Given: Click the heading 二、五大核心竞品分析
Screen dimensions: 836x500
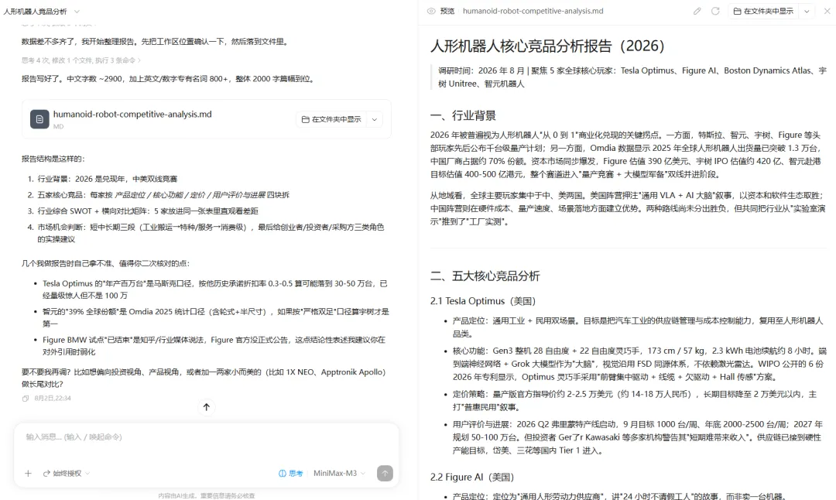Looking at the screenshot, I should [x=485, y=276].
